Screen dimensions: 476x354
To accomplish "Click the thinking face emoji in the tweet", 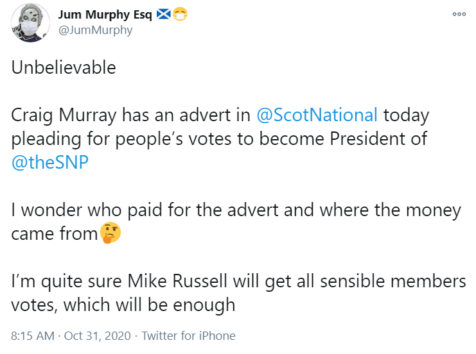I will tap(110, 233).
